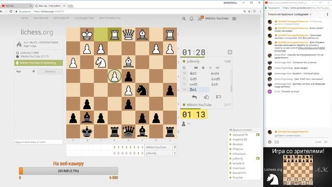Toggle the chat checkbox
Image resolution: width=332 pixels, height=187 pixels.
point(34,72)
